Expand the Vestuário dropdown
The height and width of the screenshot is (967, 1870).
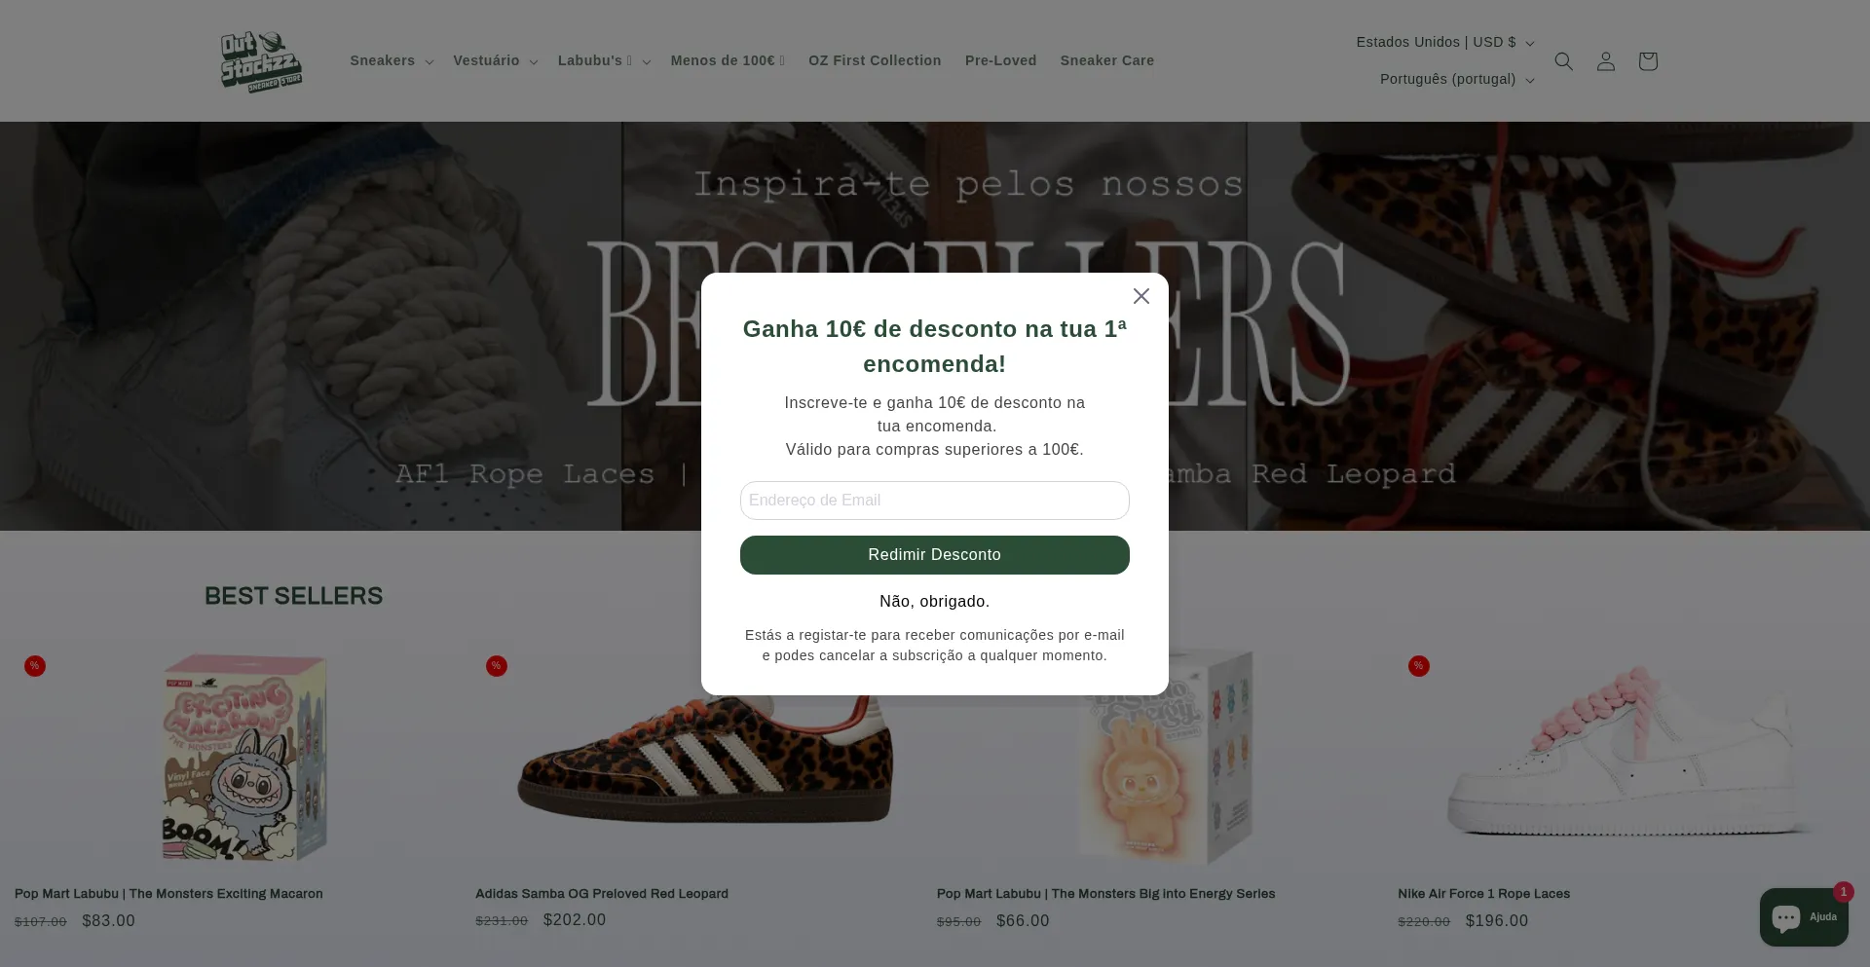pyautogui.click(x=496, y=60)
